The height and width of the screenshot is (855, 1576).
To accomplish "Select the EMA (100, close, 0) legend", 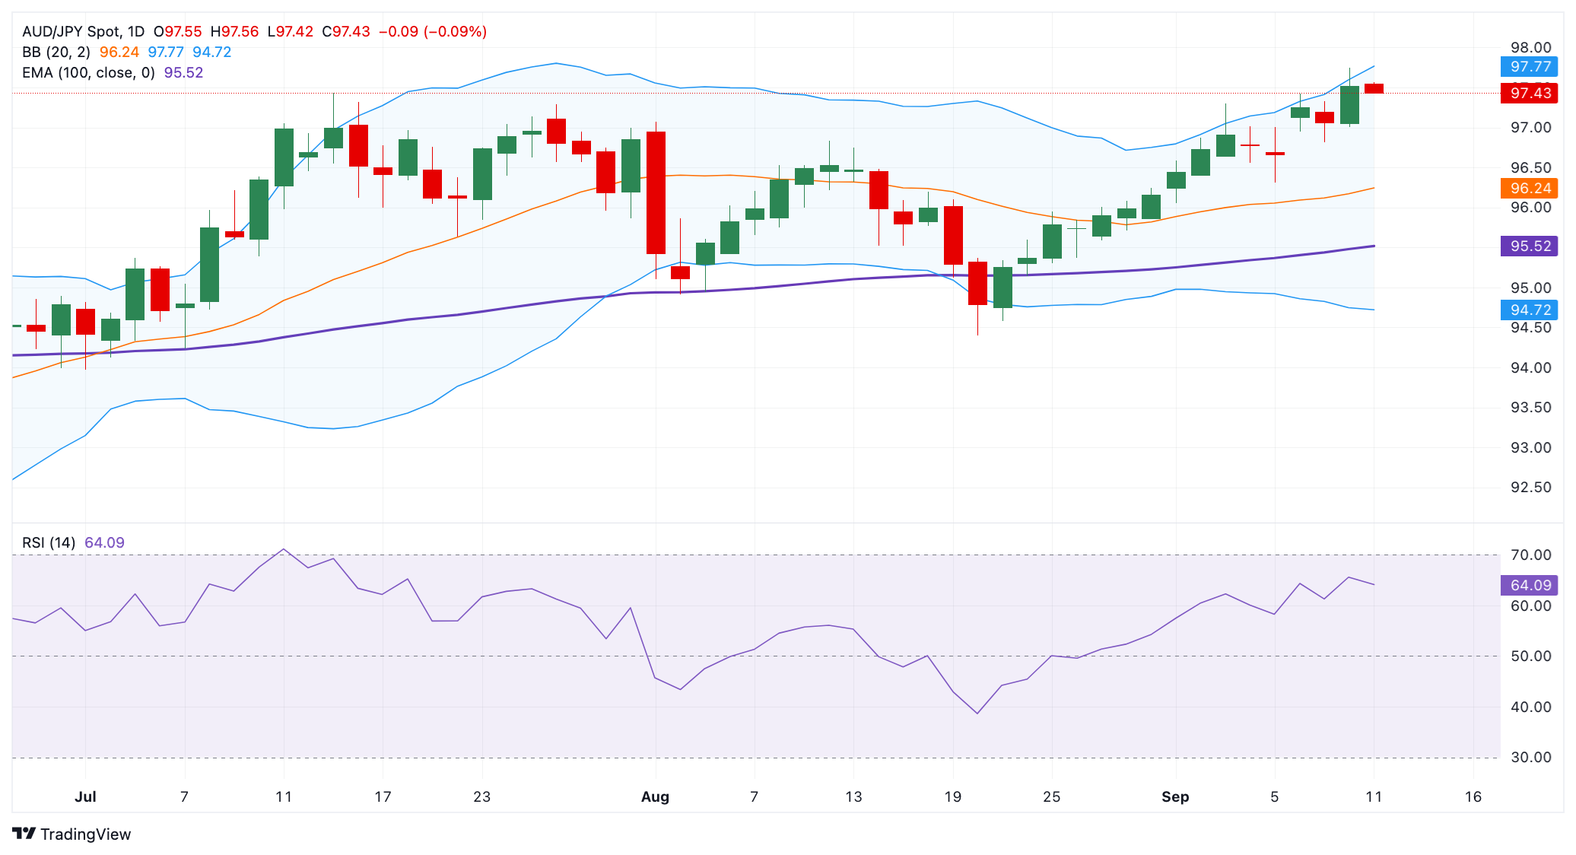I will [88, 73].
